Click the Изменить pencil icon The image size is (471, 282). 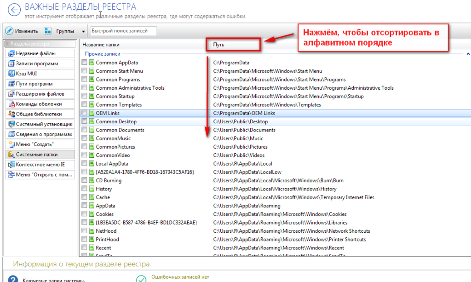coord(9,31)
